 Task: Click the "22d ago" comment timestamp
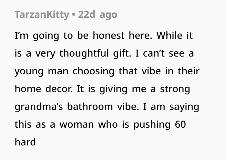pyautogui.click(x=98, y=15)
